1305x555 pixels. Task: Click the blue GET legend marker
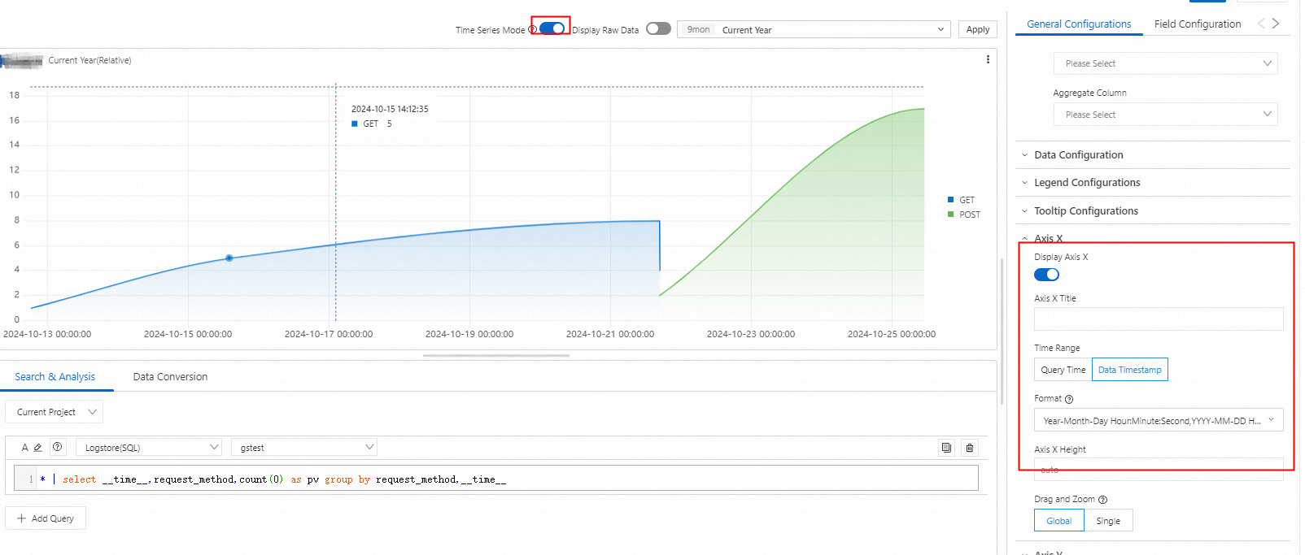pyautogui.click(x=950, y=200)
